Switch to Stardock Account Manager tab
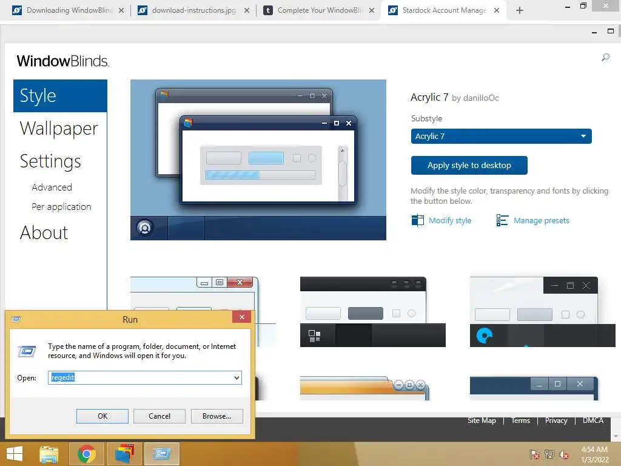The width and height of the screenshot is (621, 466). point(445,10)
